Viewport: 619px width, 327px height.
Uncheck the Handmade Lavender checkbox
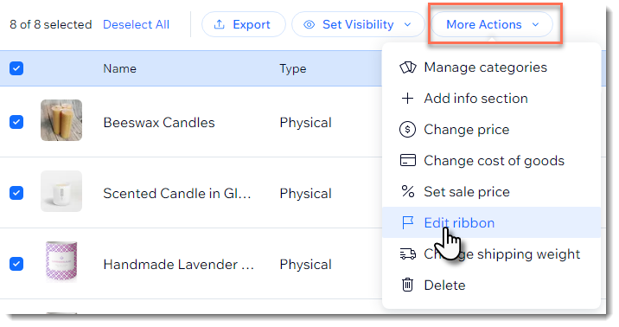pos(16,263)
